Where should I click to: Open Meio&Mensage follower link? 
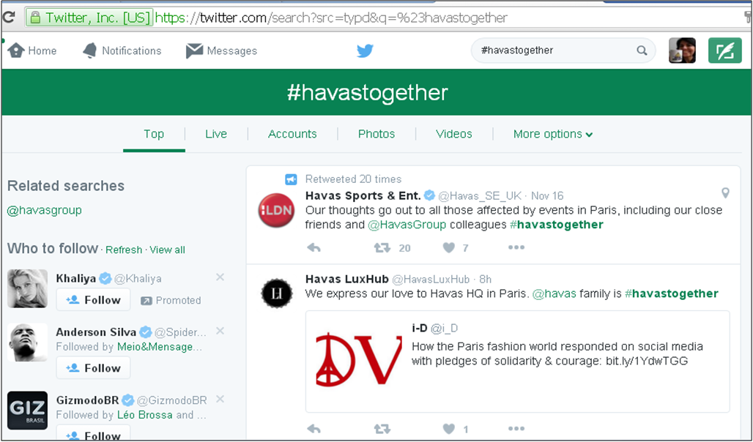click(160, 347)
